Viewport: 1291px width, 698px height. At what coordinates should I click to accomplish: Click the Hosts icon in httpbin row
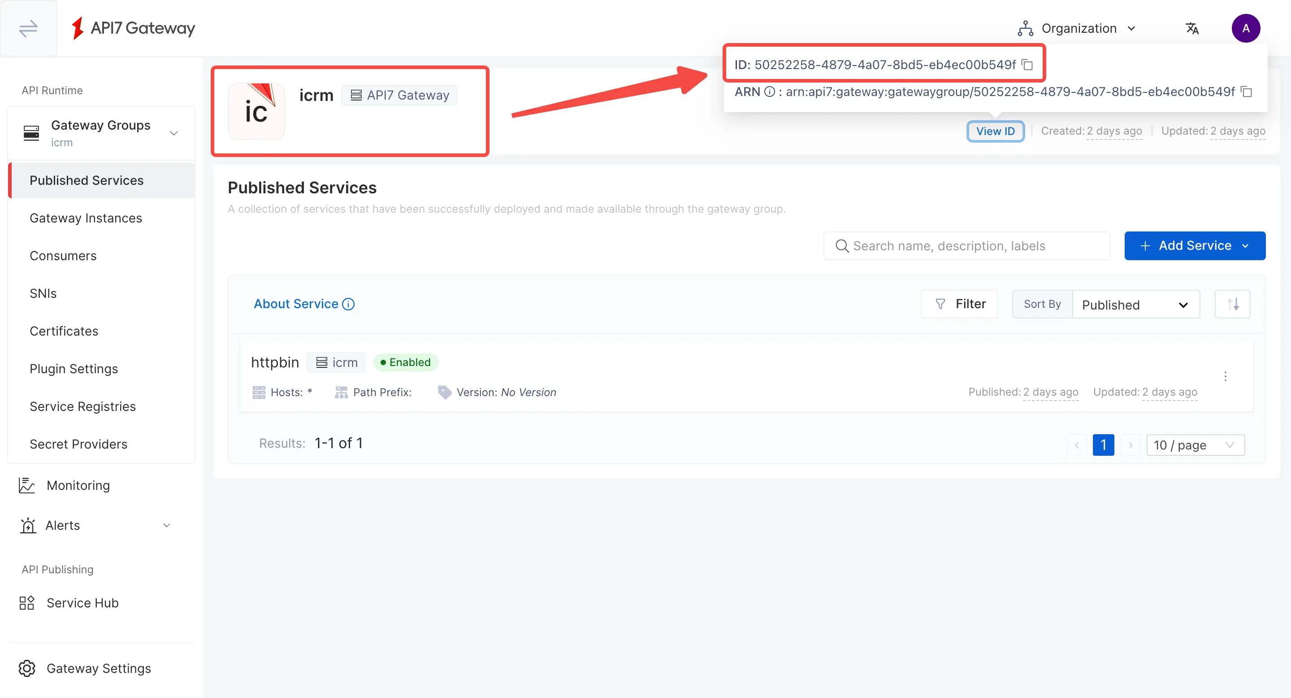pos(259,392)
